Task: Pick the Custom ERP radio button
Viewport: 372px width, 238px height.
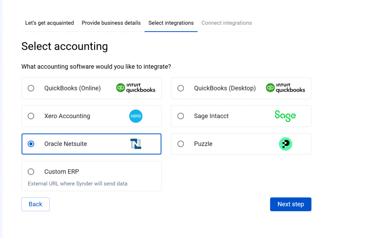Action: tap(31, 172)
